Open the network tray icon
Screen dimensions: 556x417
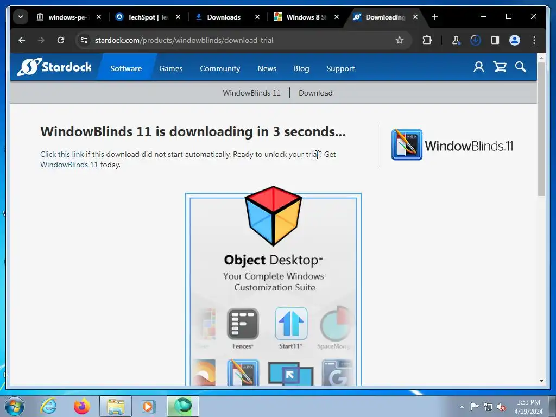tap(488, 407)
